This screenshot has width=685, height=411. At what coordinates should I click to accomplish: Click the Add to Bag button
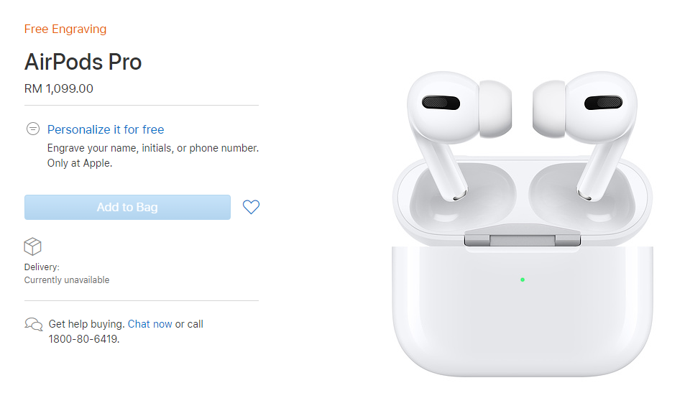[127, 207]
